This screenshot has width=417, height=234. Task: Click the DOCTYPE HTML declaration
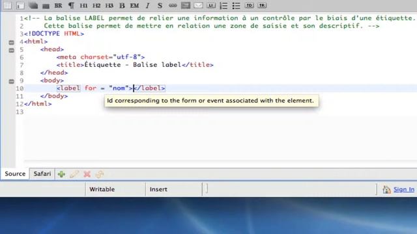(54, 34)
